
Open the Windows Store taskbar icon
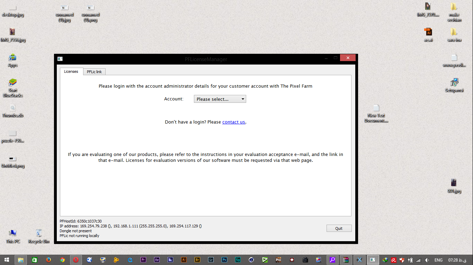(35, 260)
